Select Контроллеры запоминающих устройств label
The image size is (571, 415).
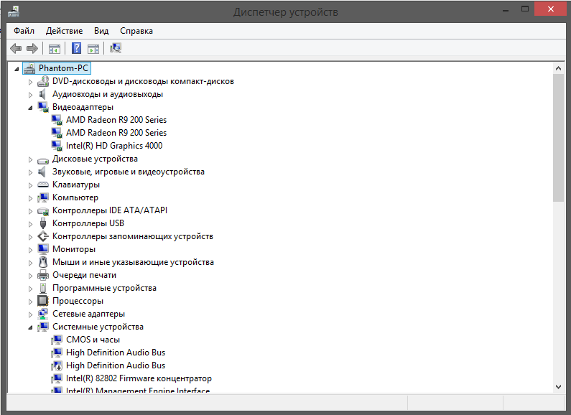click(133, 236)
